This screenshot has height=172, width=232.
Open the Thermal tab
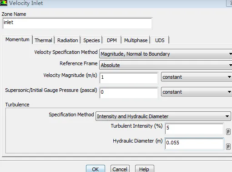point(43,40)
